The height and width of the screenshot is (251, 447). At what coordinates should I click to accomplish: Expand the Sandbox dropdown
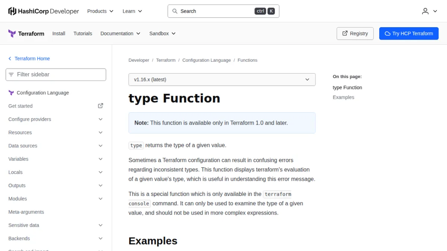click(x=162, y=33)
